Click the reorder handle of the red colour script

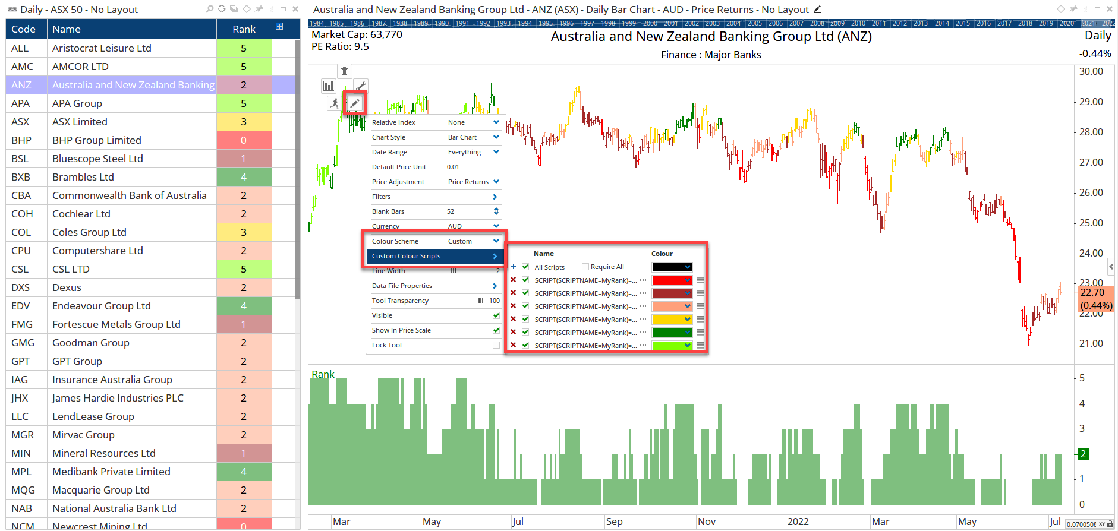701,280
